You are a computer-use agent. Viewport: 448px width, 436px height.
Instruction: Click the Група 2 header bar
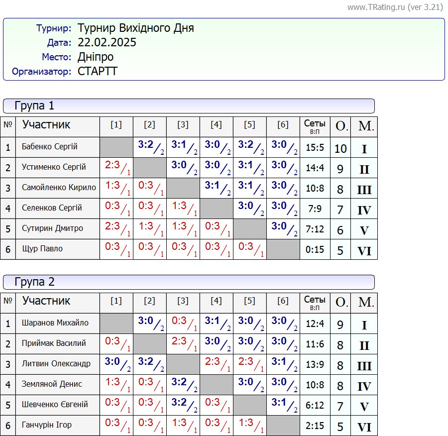point(189,282)
